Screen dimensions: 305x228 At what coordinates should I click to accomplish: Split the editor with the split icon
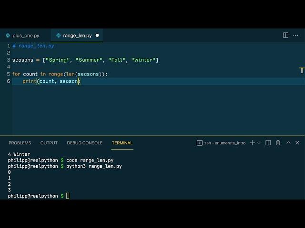pos(285,35)
